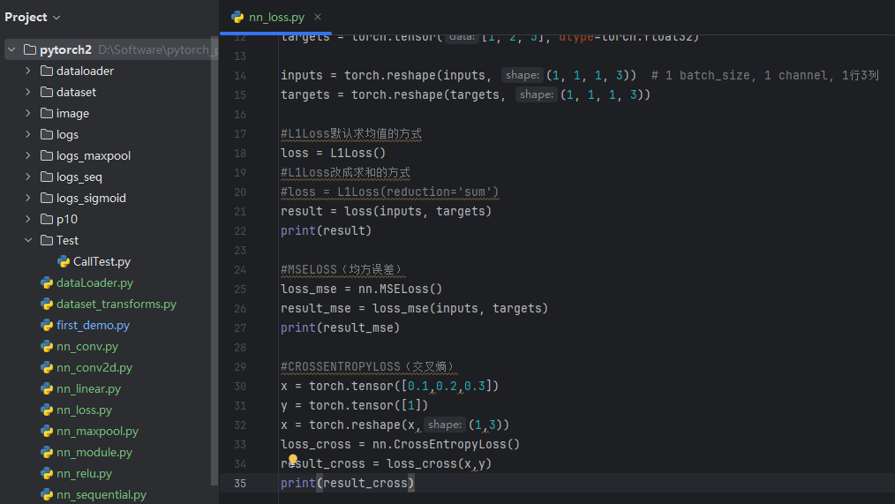Click the intention lightbulb on line 34
895x504 pixels.
293,458
